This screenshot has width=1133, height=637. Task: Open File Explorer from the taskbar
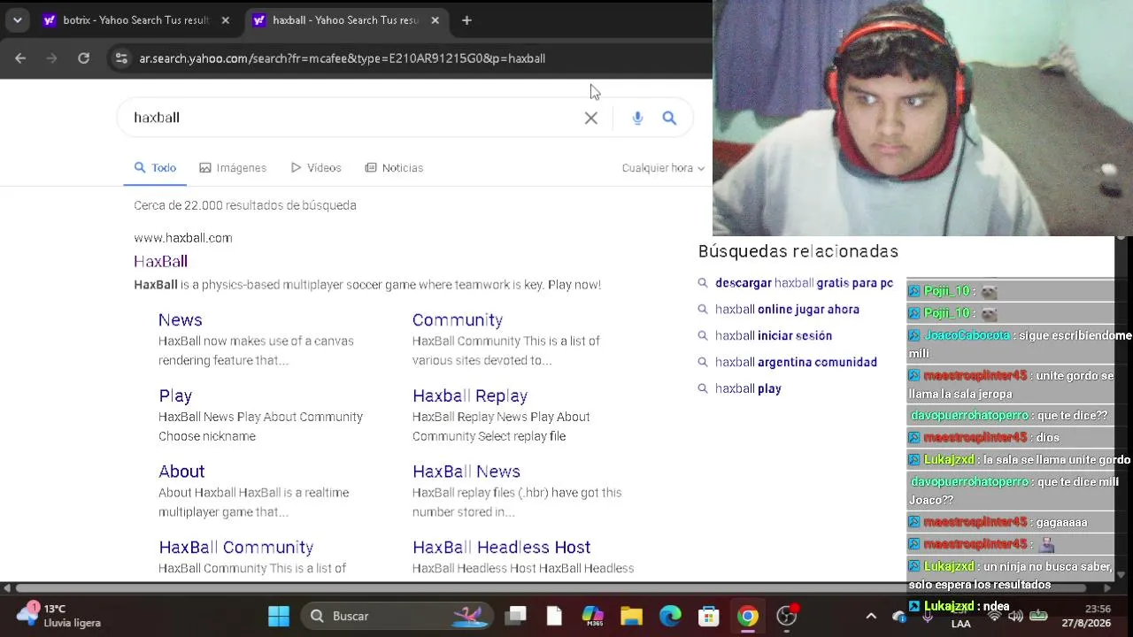coord(631,616)
